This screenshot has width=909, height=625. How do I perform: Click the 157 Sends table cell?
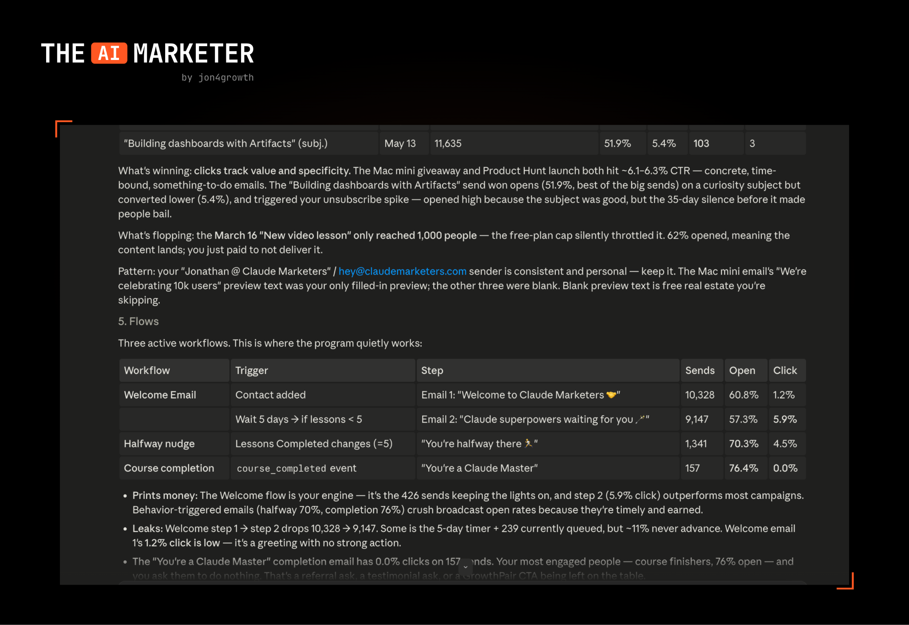pos(702,468)
